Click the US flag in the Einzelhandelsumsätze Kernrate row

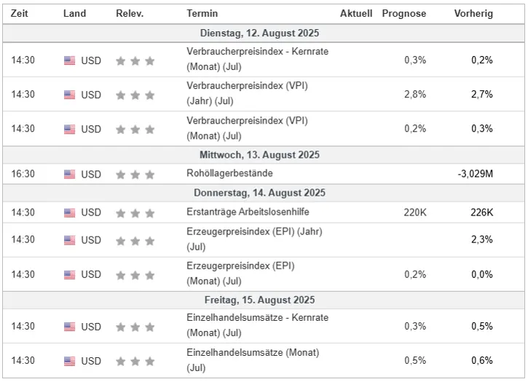[x=70, y=327]
